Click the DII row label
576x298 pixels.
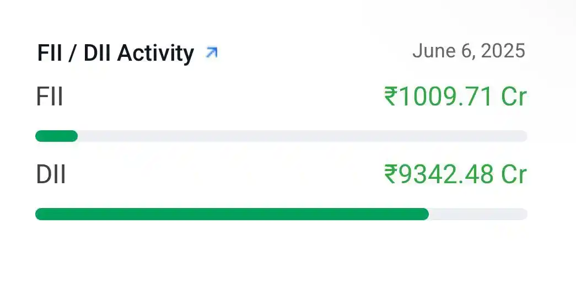click(x=51, y=175)
